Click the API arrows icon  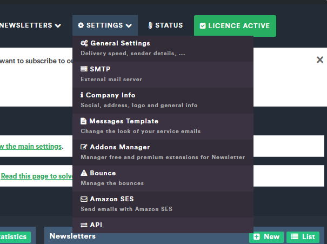tap(84, 225)
